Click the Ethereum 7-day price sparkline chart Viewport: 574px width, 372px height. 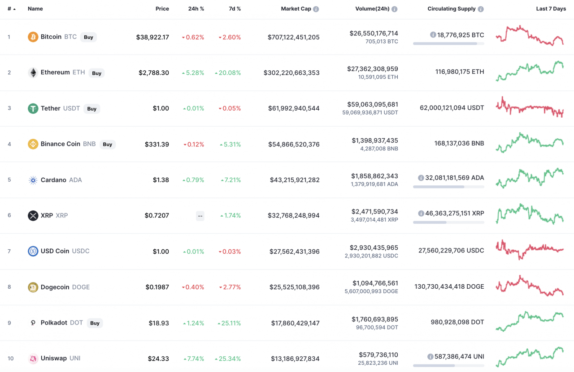[530, 72]
